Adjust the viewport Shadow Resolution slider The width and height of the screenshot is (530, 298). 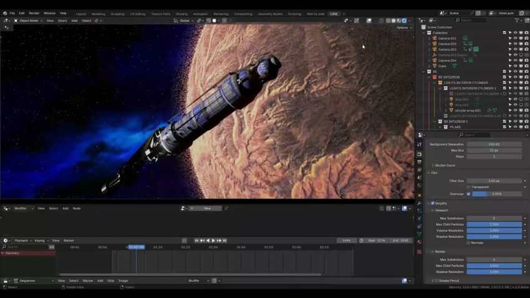pos(494,236)
